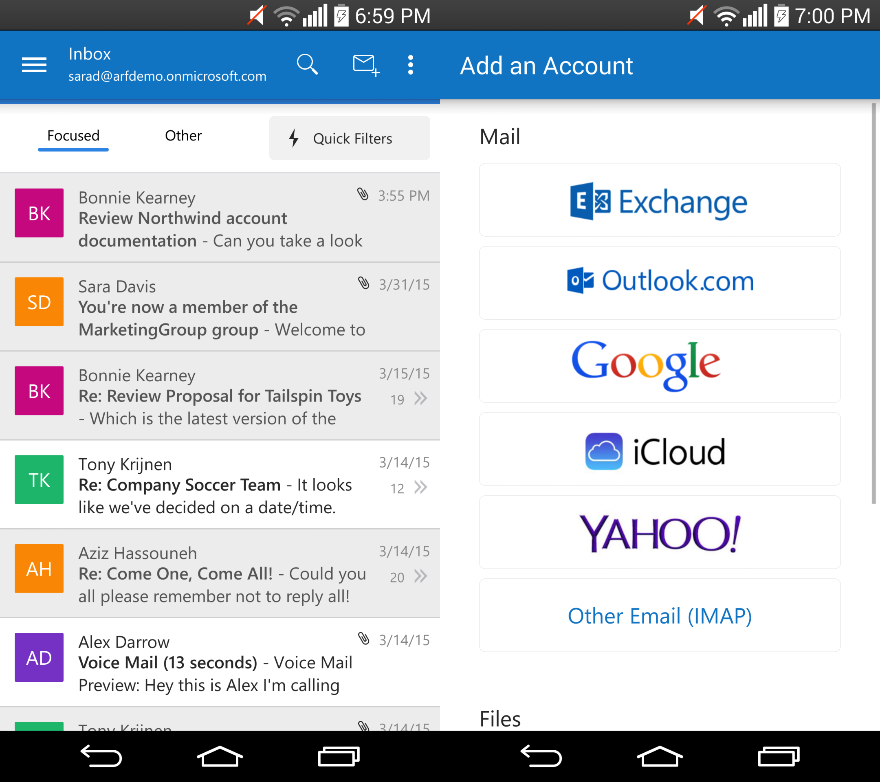The width and height of the screenshot is (880, 782).
Task: Tap the Wi-Fi icon beside 6:59 PM
Action: click(286, 16)
